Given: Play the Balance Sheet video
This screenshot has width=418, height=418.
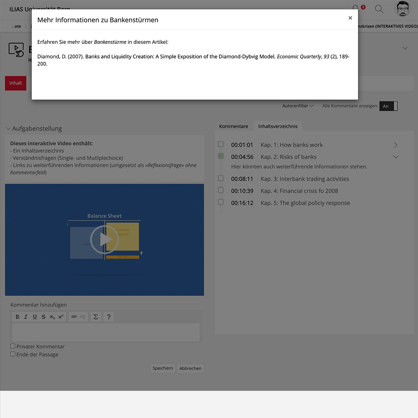Looking at the screenshot, I should point(104,240).
